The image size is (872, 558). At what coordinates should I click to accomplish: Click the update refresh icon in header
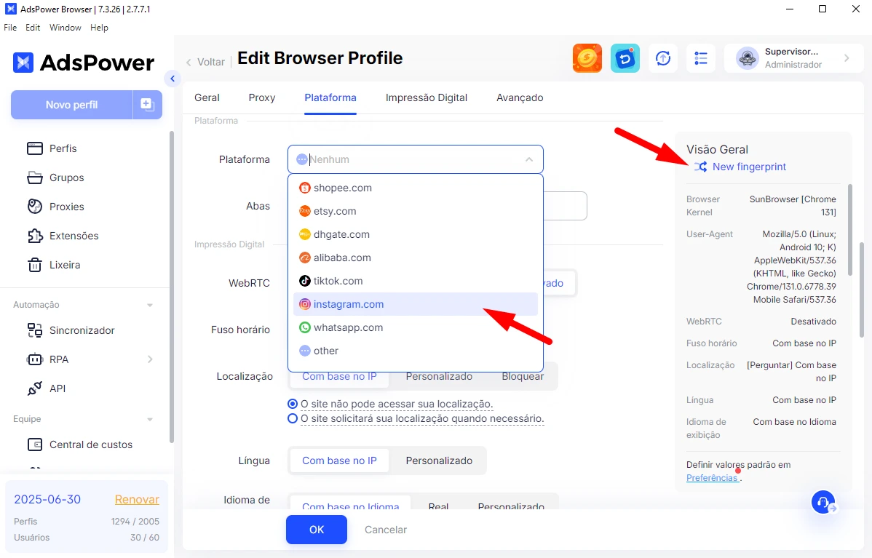[663, 57]
